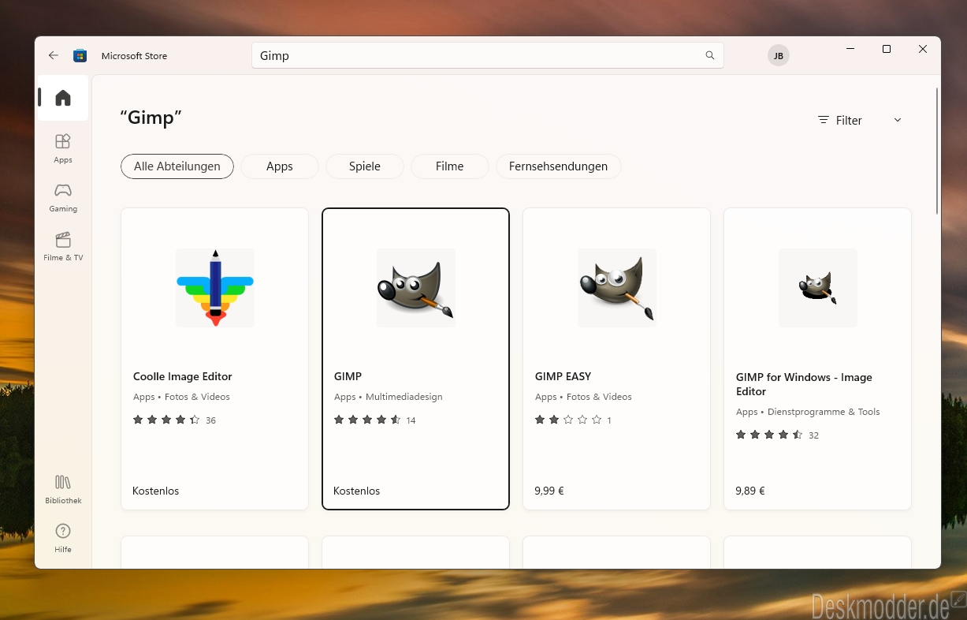967x620 pixels.
Task: Click Coolle Image Editor star rating
Action: (166, 420)
